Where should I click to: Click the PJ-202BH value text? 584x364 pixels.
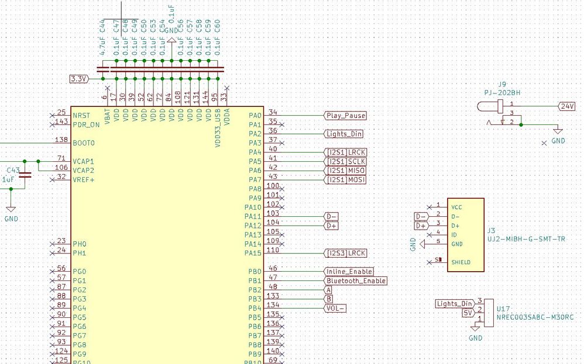[x=502, y=92]
